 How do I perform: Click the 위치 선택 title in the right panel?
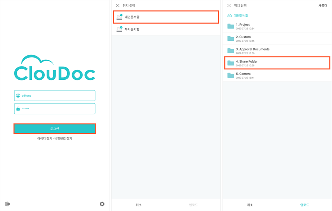pos(240,5)
